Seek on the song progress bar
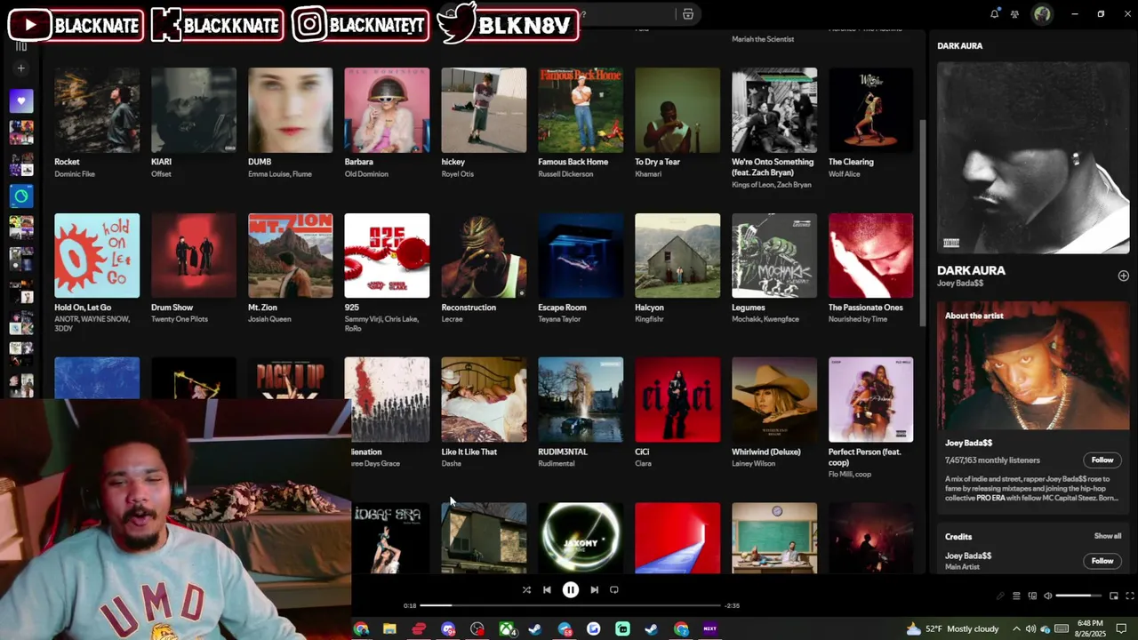 (571, 605)
